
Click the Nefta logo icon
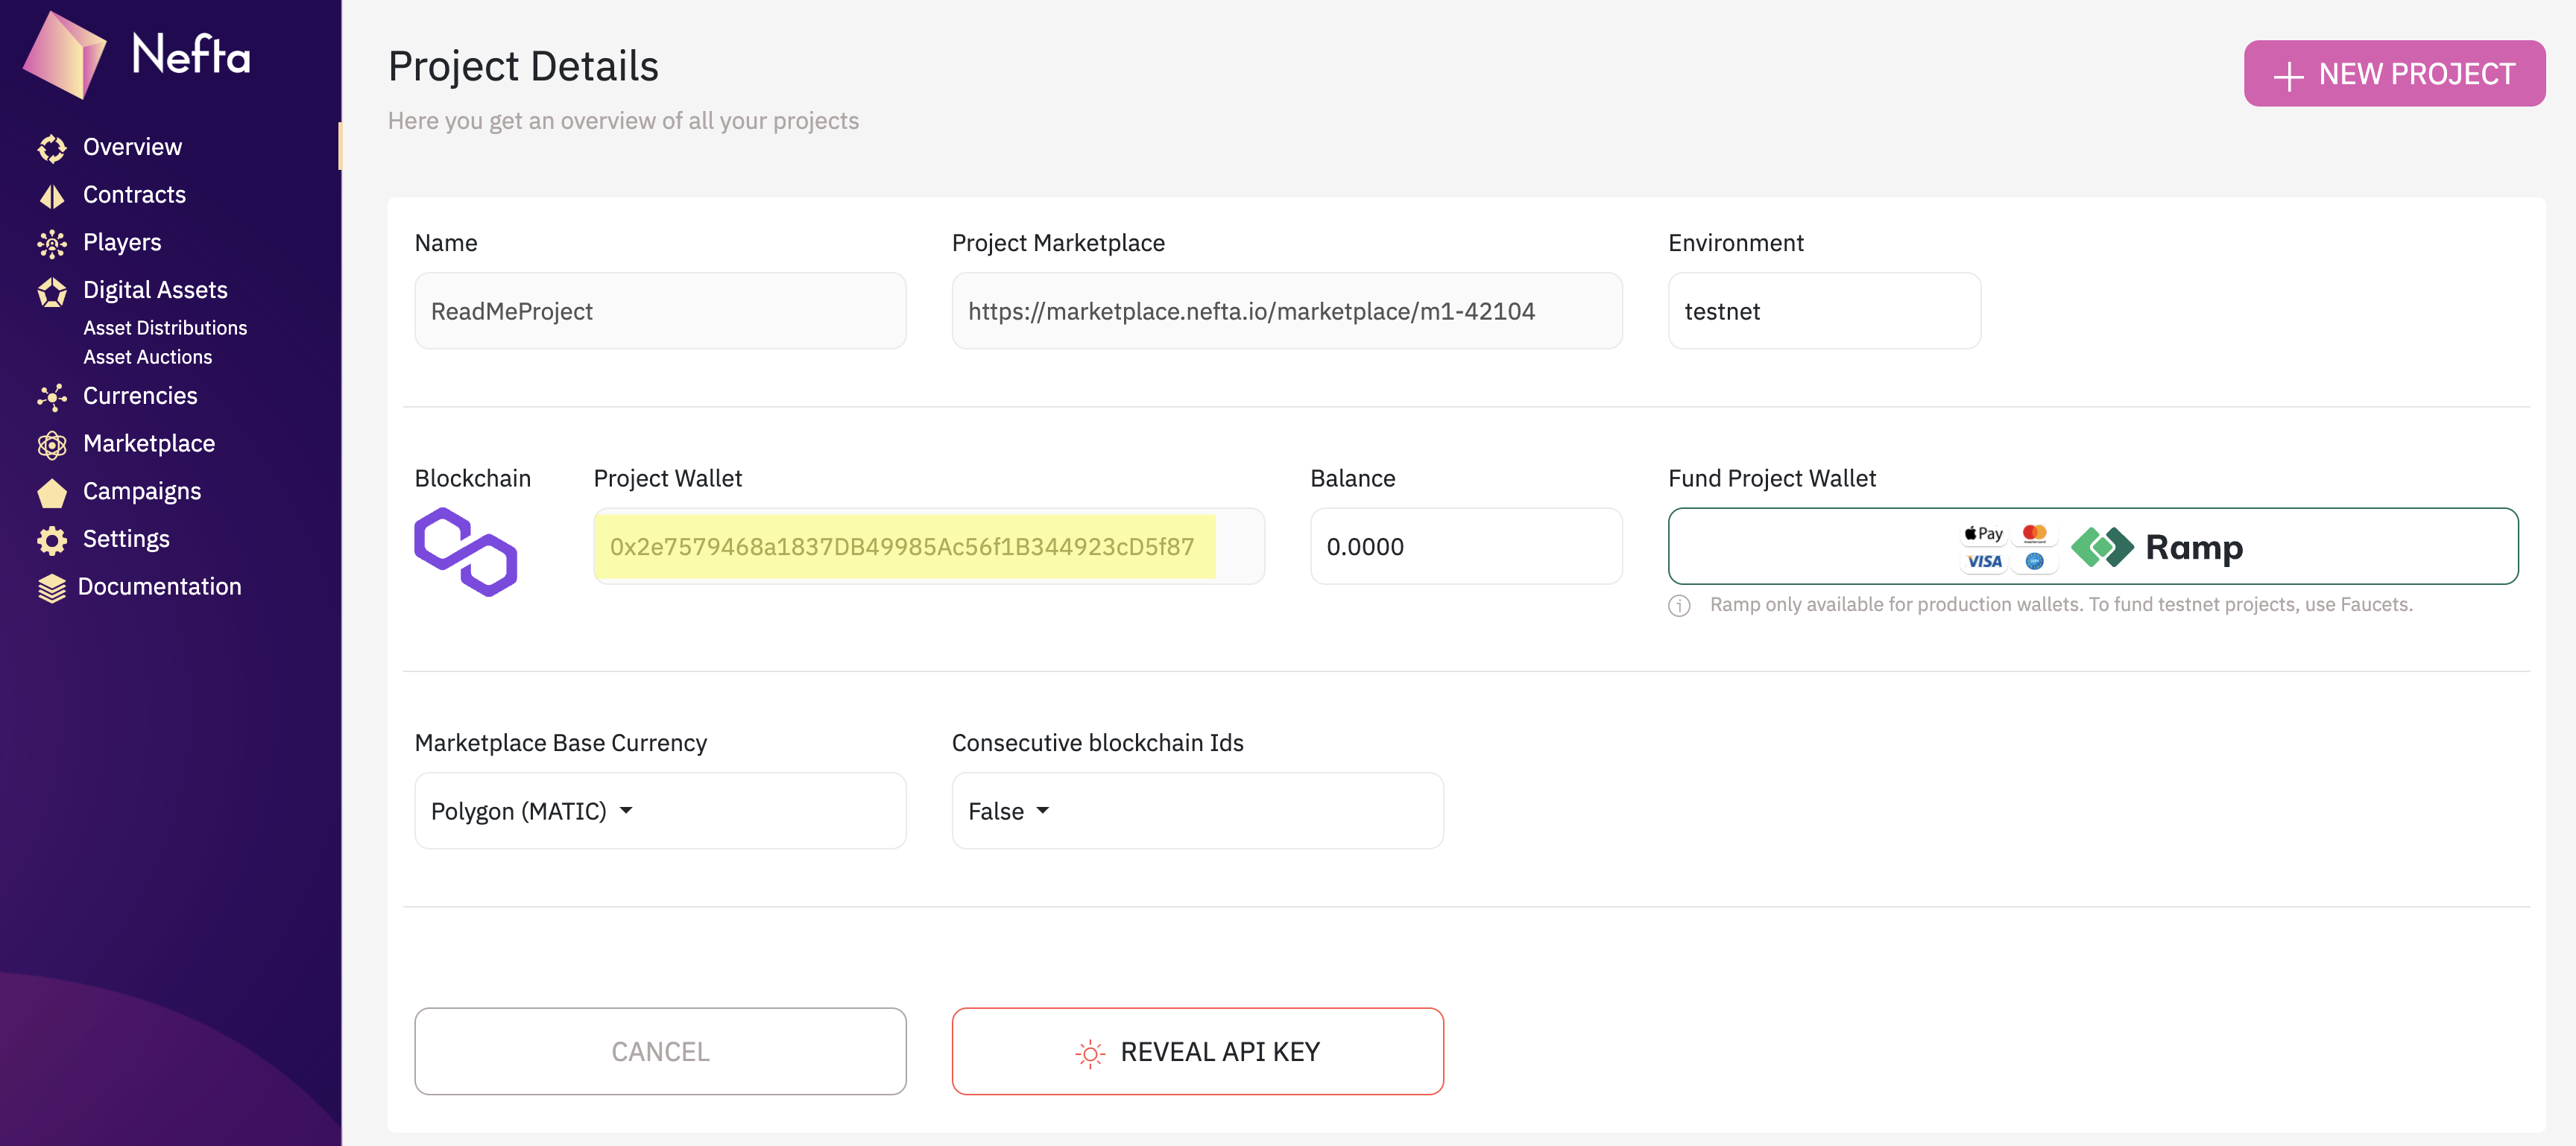(x=65, y=55)
